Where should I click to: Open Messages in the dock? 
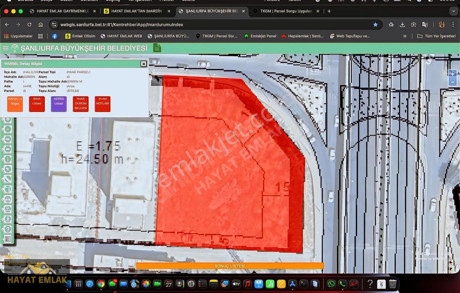click(112, 284)
